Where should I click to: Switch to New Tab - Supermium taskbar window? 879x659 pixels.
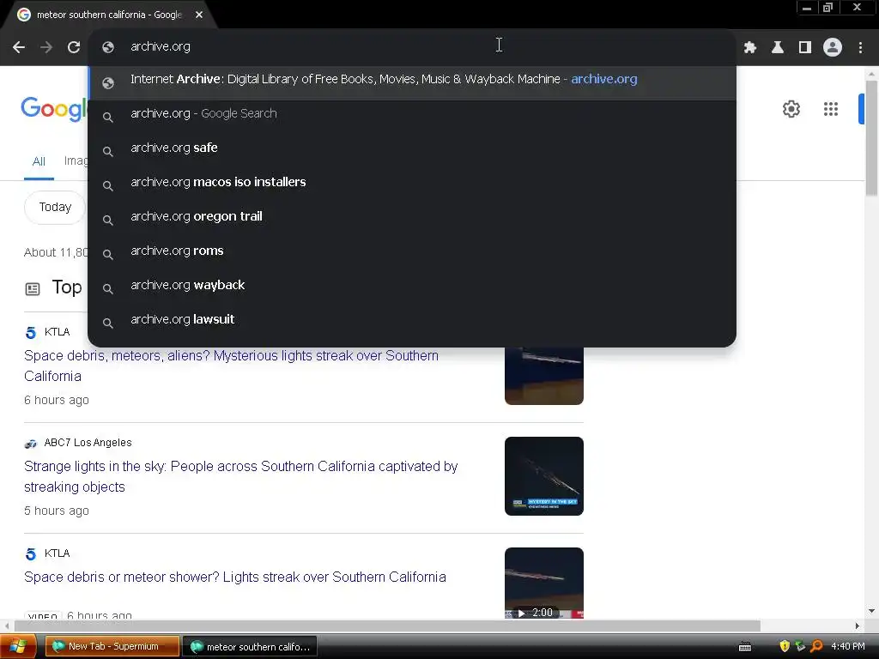pyautogui.click(x=112, y=647)
